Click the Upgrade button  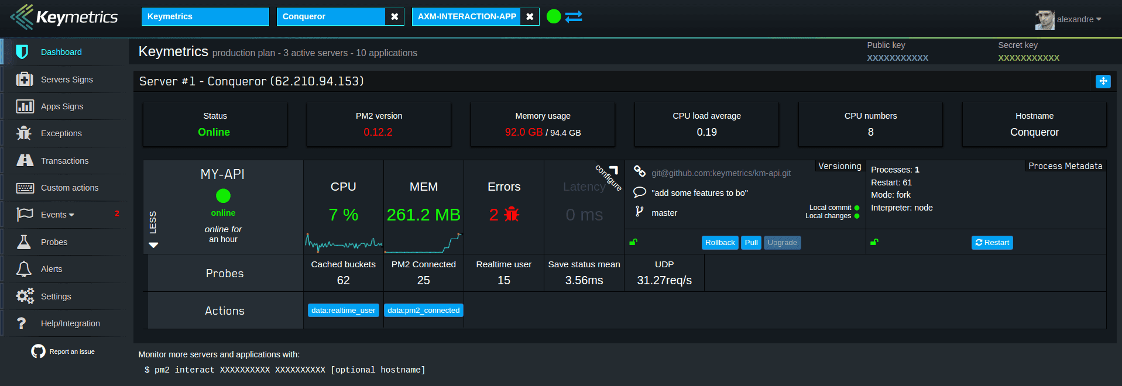tap(782, 243)
